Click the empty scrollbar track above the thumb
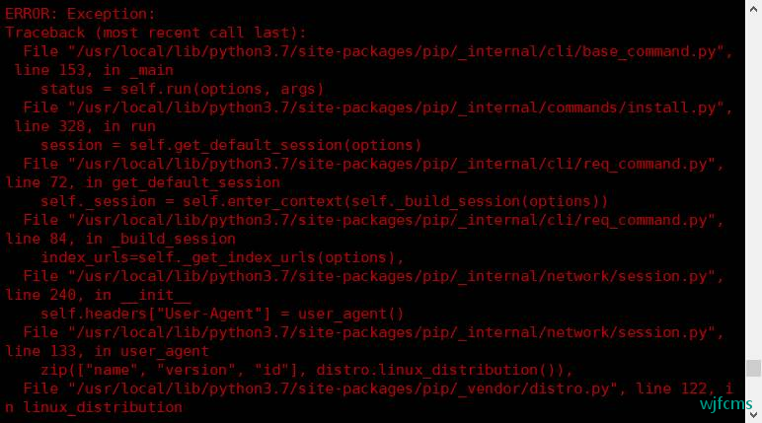Image resolution: width=762 pixels, height=423 pixels. 753,188
